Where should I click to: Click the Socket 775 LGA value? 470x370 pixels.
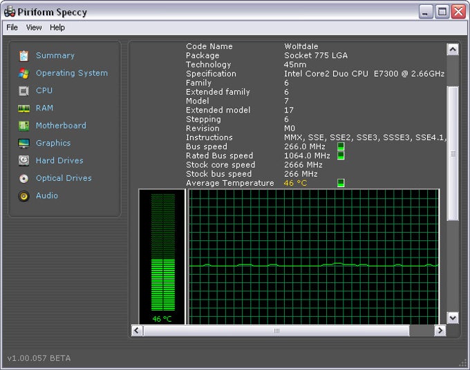click(x=316, y=55)
